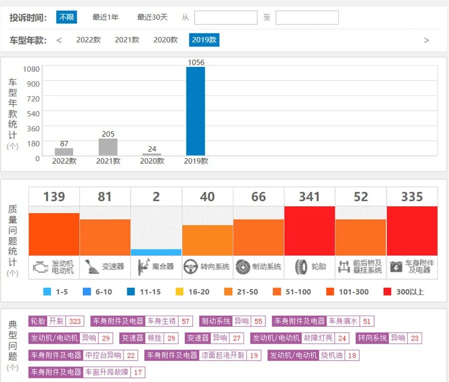Select the 最近30天 time filter

(x=152, y=17)
